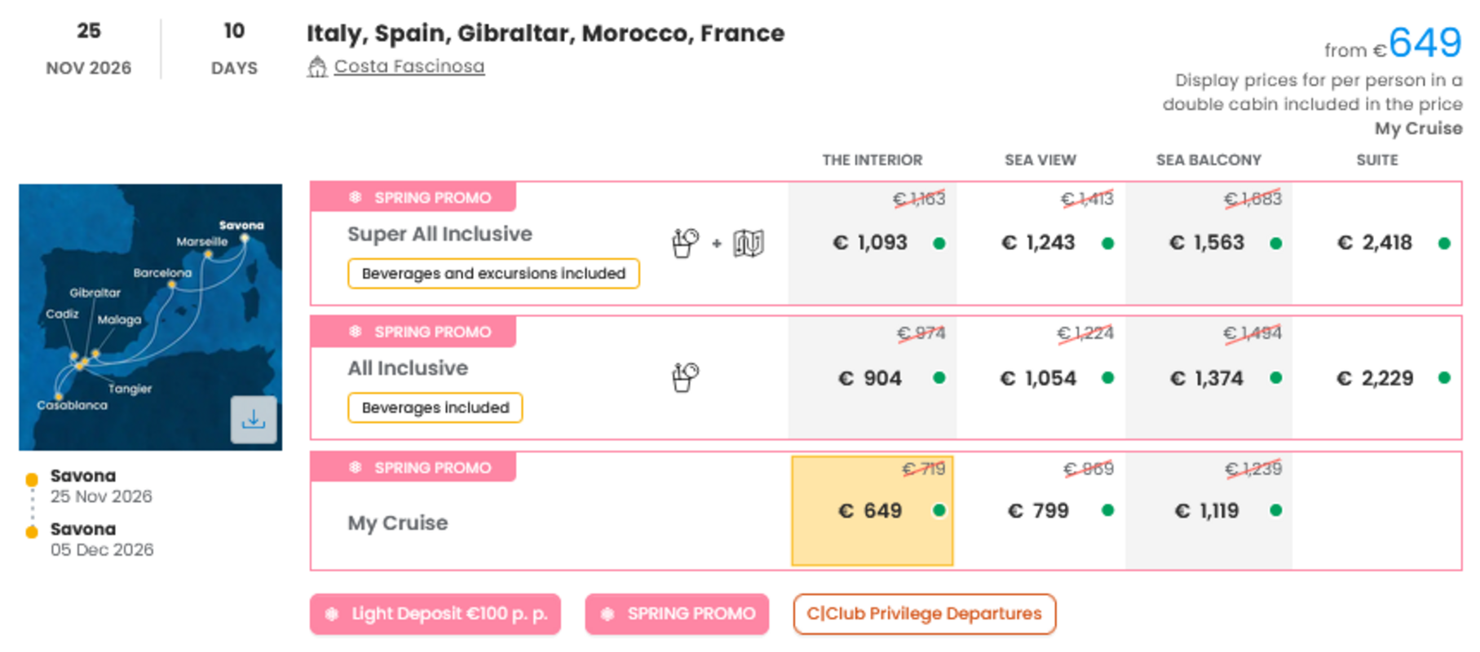
Task: Click the Beverages included tag
Action: click(435, 407)
